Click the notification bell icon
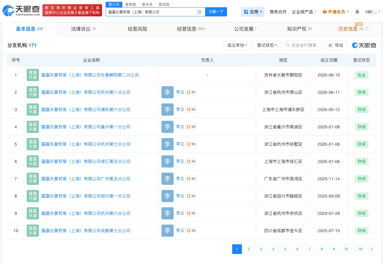 pyautogui.click(x=357, y=12)
